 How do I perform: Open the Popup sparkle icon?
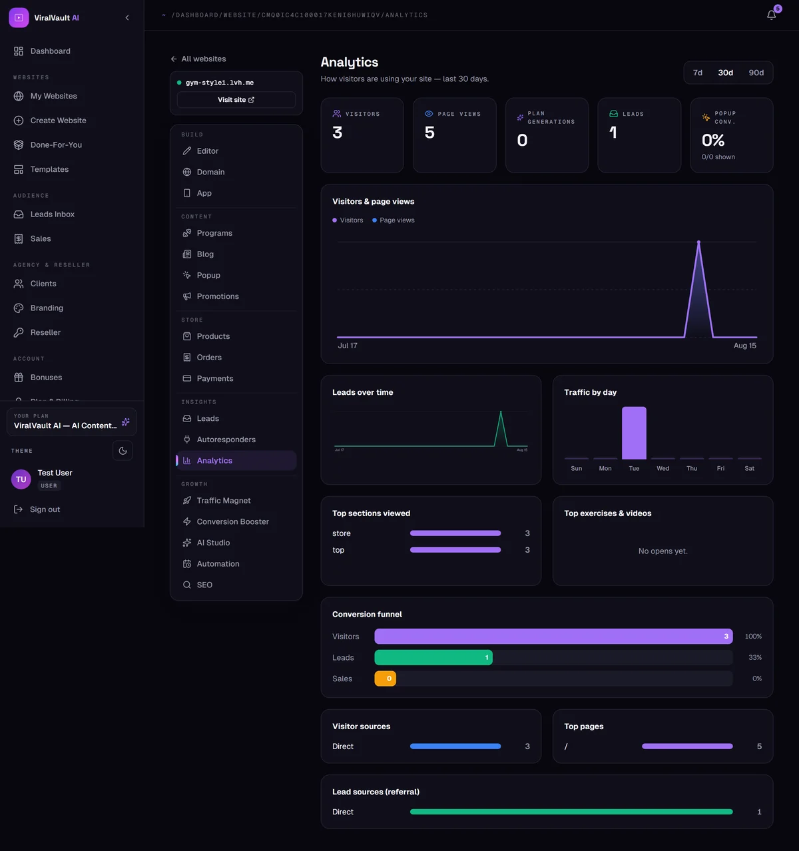point(187,275)
